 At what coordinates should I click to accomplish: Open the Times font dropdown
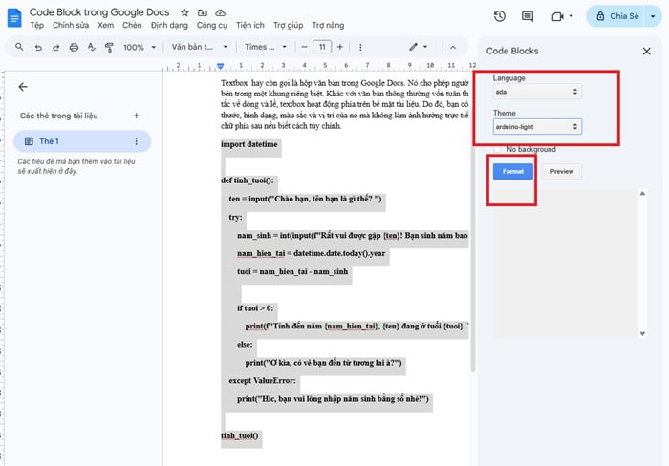266,47
